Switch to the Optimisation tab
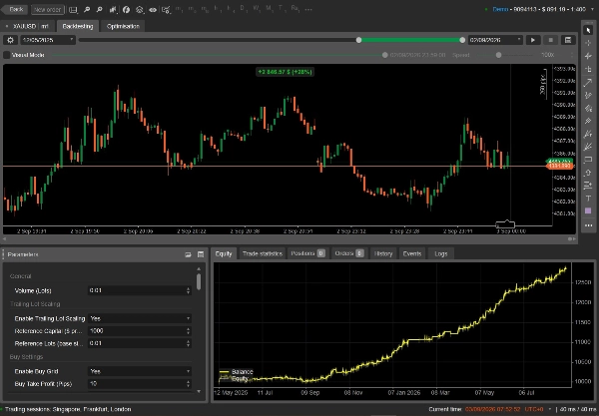The image size is (599, 416). (123, 26)
